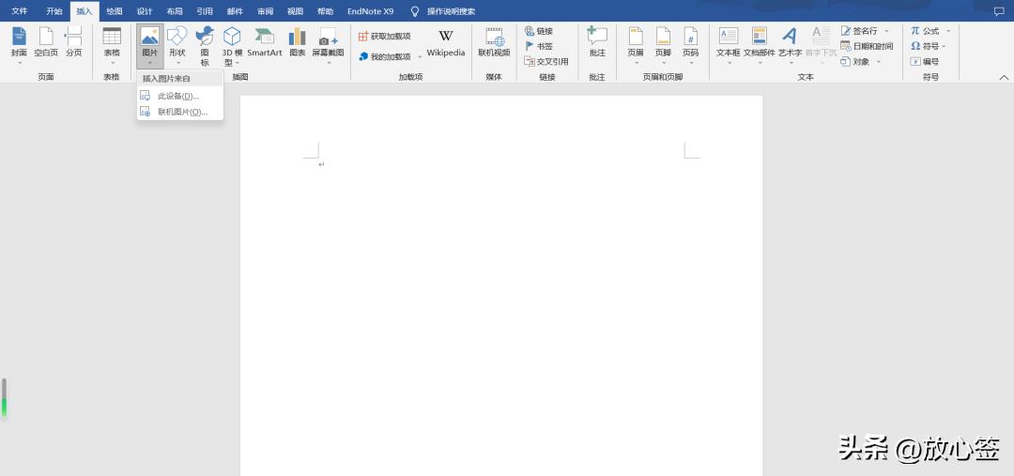Click Get Add-ins (获取加载项)

point(385,37)
